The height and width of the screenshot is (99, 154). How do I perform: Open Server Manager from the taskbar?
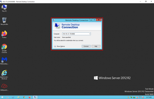tap(7, 97)
